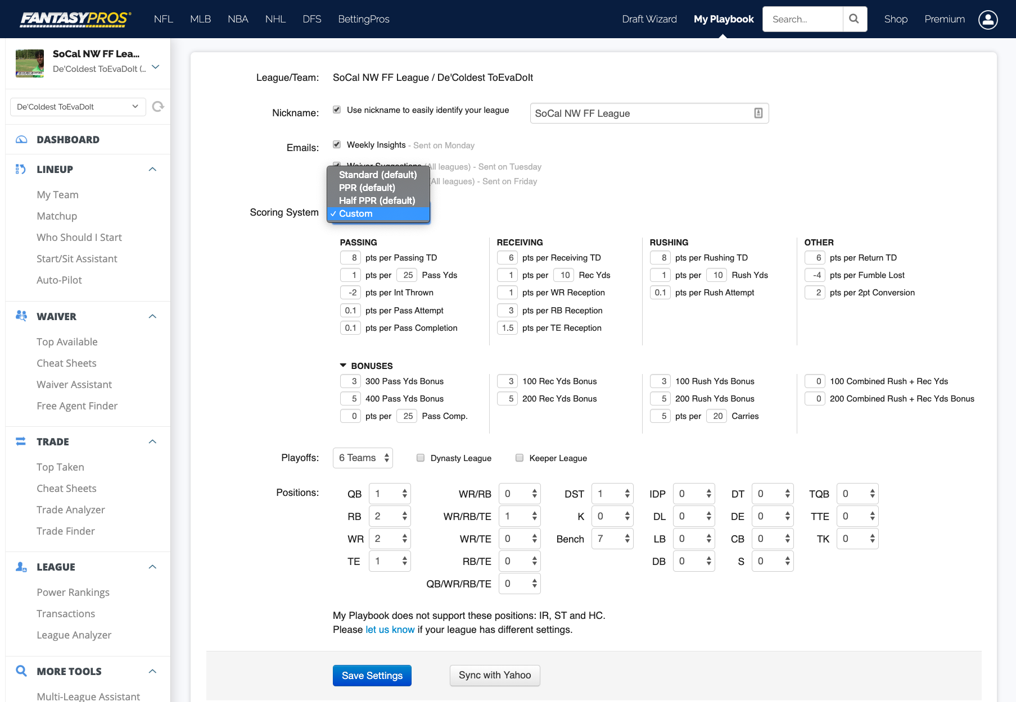Viewport: 1016px width, 702px height.
Task: Edit pts per Passing TD value
Action: [x=350, y=258]
